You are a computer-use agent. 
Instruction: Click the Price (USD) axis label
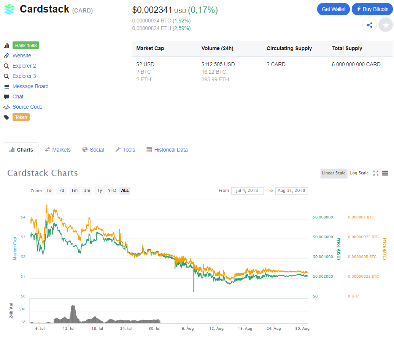click(338, 248)
